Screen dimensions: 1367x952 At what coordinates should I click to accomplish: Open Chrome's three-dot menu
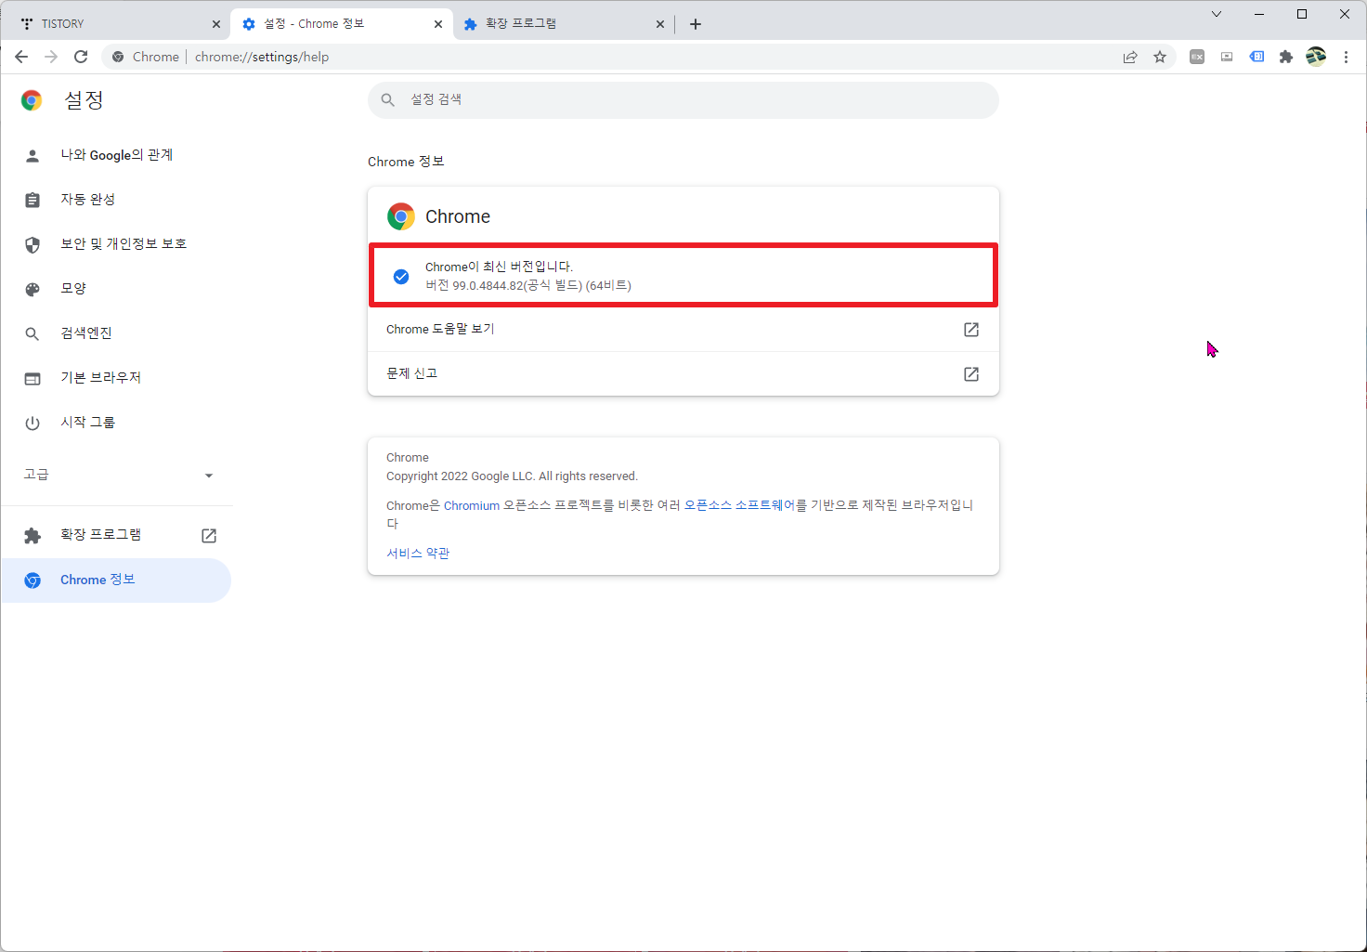pos(1346,57)
